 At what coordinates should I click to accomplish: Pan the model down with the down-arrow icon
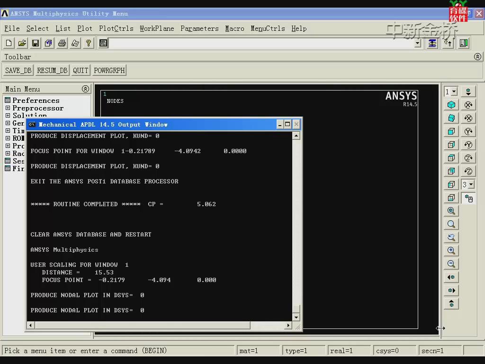[x=468, y=91]
